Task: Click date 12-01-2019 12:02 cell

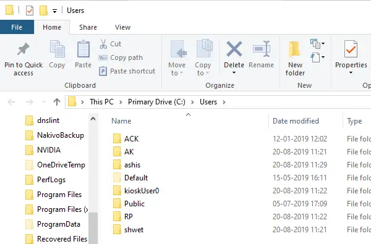Action: point(300,139)
